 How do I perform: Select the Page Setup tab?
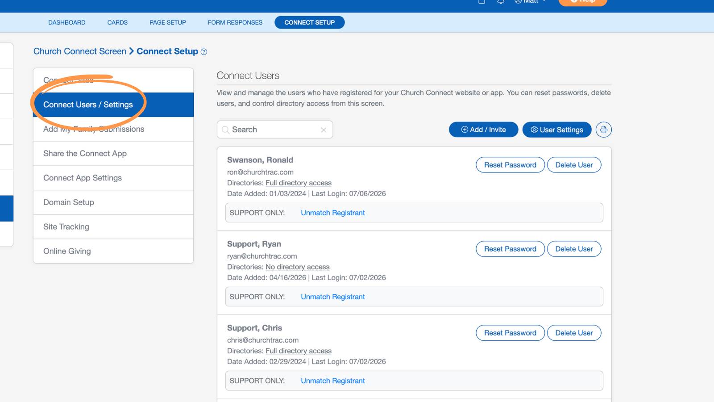pos(168,22)
